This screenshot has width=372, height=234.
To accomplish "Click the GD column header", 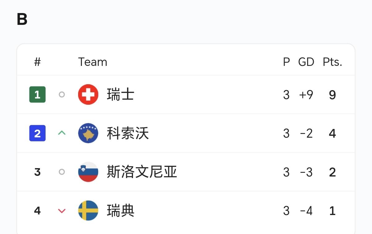I will [306, 62].
